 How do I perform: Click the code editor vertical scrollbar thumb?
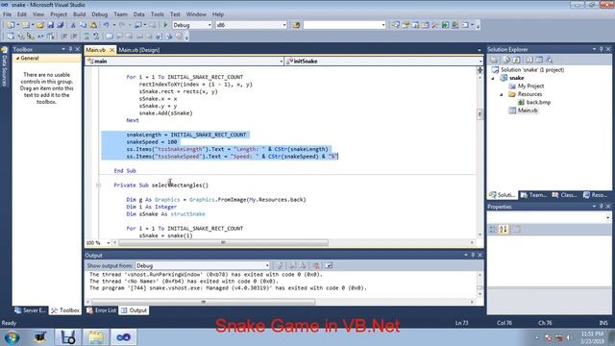tap(480, 114)
